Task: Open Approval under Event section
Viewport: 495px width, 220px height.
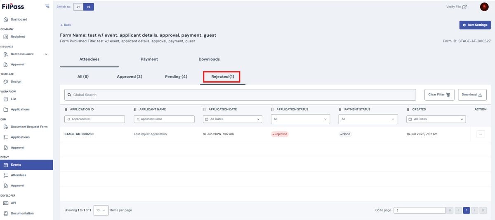Action: click(x=18, y=185)
